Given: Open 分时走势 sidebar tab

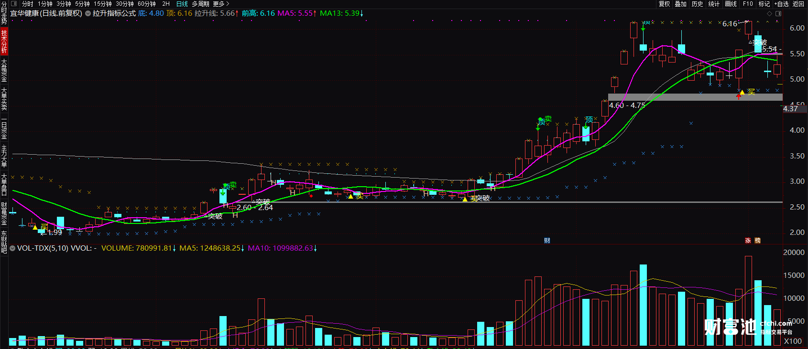Looking at the screenshot, I should coord(4,13).
